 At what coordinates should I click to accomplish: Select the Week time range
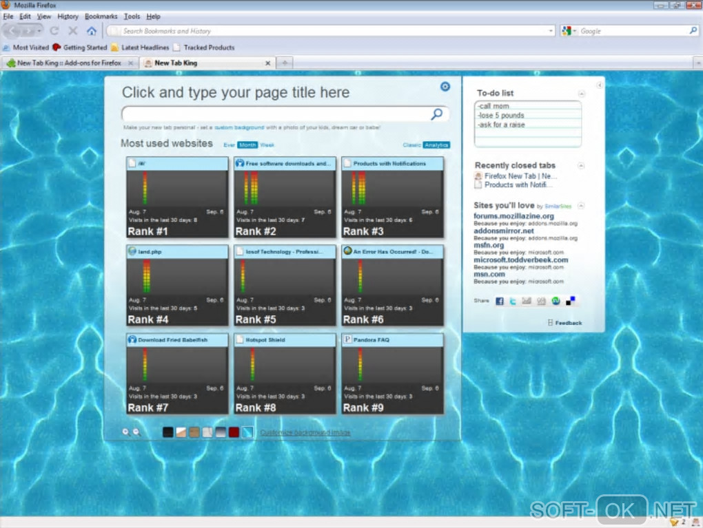point(267,145)
